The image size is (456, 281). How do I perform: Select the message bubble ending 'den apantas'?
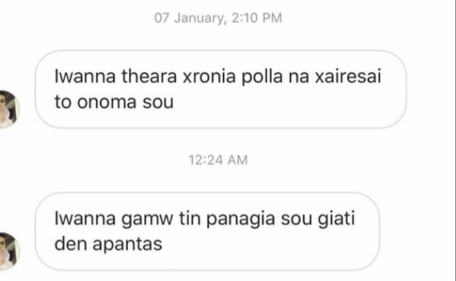pos(208,231)
